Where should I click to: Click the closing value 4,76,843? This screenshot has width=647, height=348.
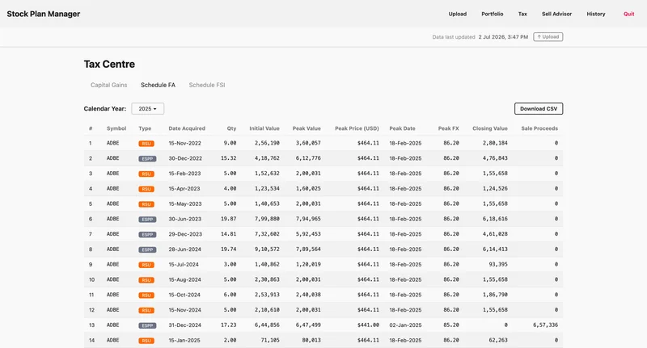pos(495,158)
